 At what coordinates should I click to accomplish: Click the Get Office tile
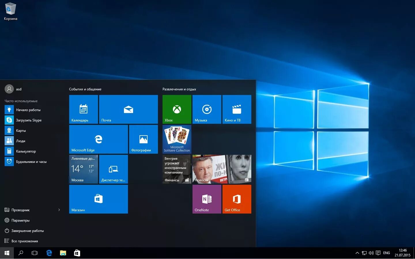pyautogui.click(x=237, y=199)
